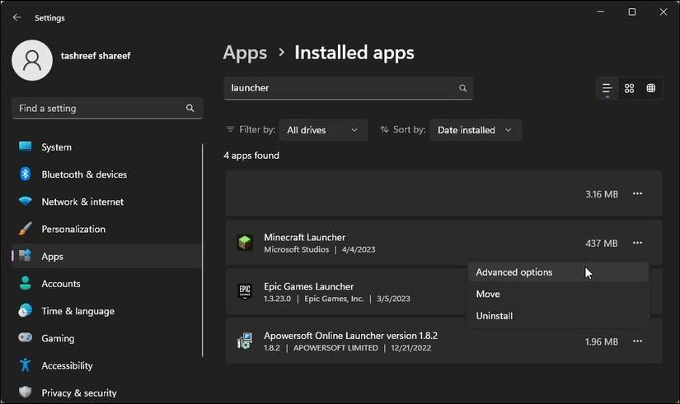Click the sidebar vertical scrollbar
The image size is (680, 404).
click(x=203, y=251)
